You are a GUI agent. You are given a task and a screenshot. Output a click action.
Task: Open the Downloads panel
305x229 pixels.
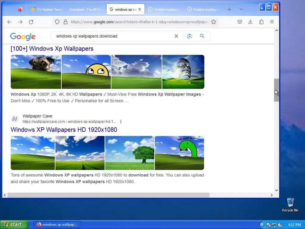250,22
